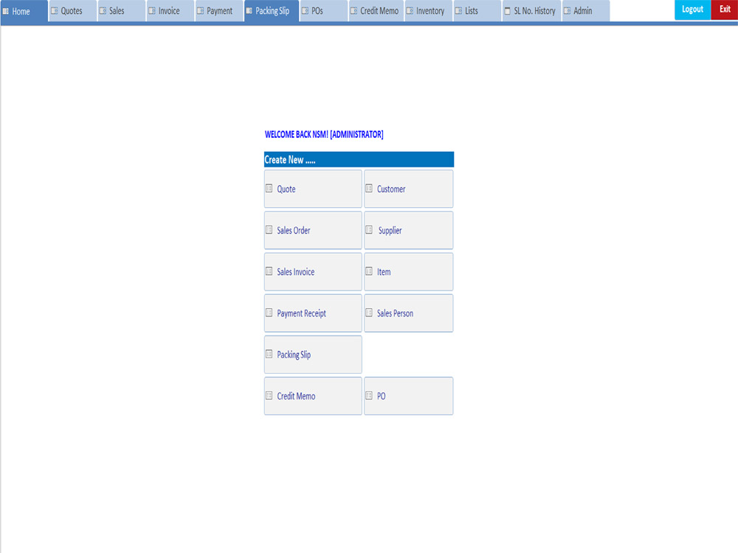Click the 'Create New .....' header
The height and width of the screenshot is (553, 738).
click(359, 159)
